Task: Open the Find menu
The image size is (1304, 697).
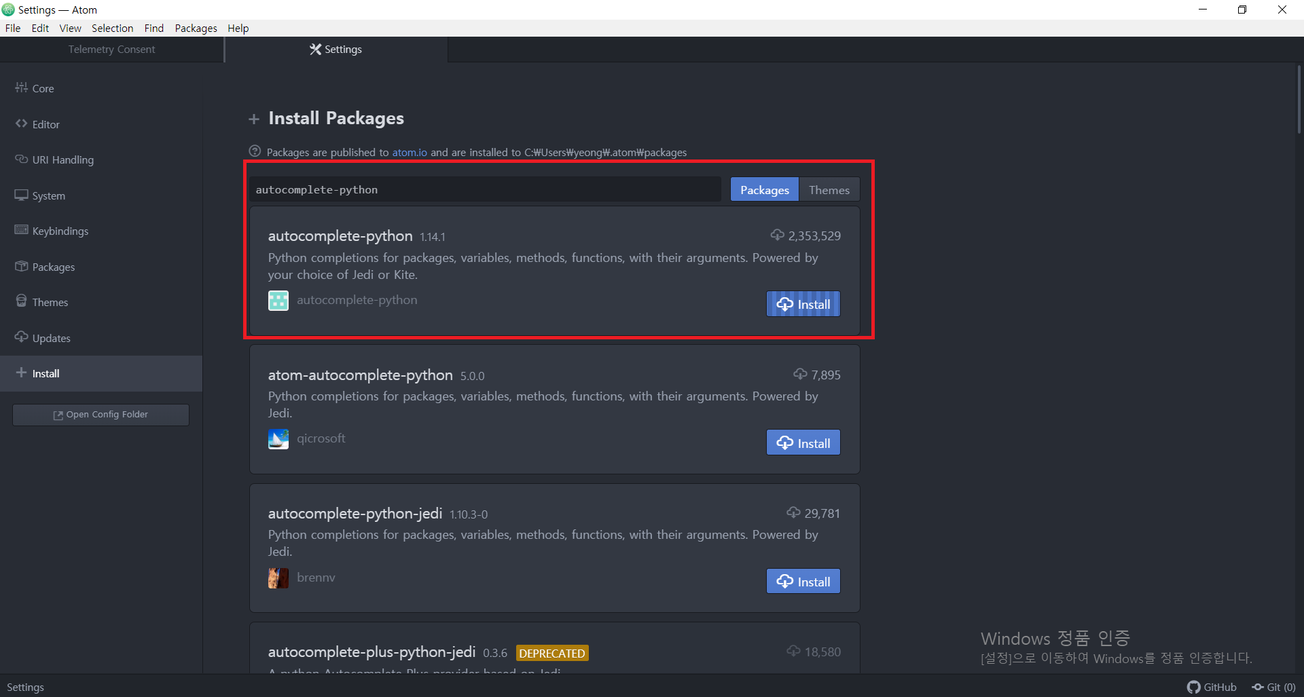Action: coord(153,28)
